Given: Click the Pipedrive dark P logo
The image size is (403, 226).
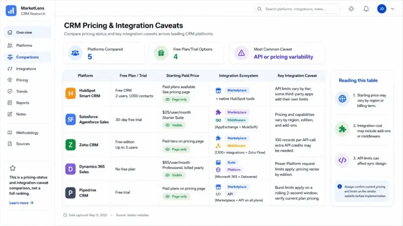Looking at the screenshot, I should pos(70,193).
